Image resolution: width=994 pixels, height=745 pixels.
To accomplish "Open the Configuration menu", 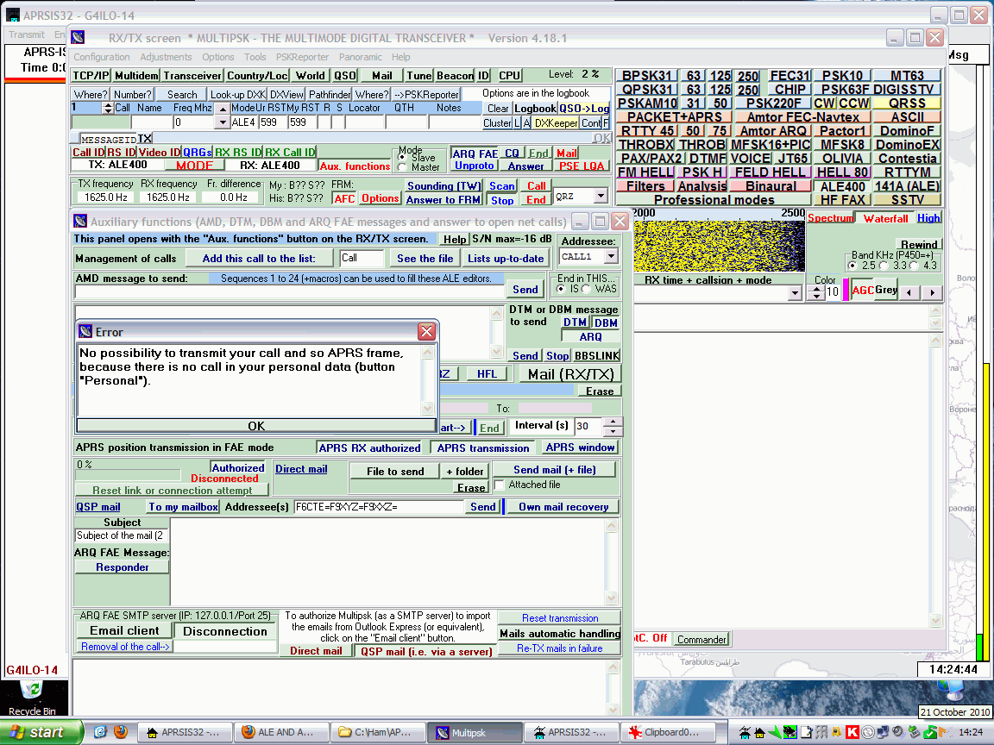I will [x=102, y=57].
